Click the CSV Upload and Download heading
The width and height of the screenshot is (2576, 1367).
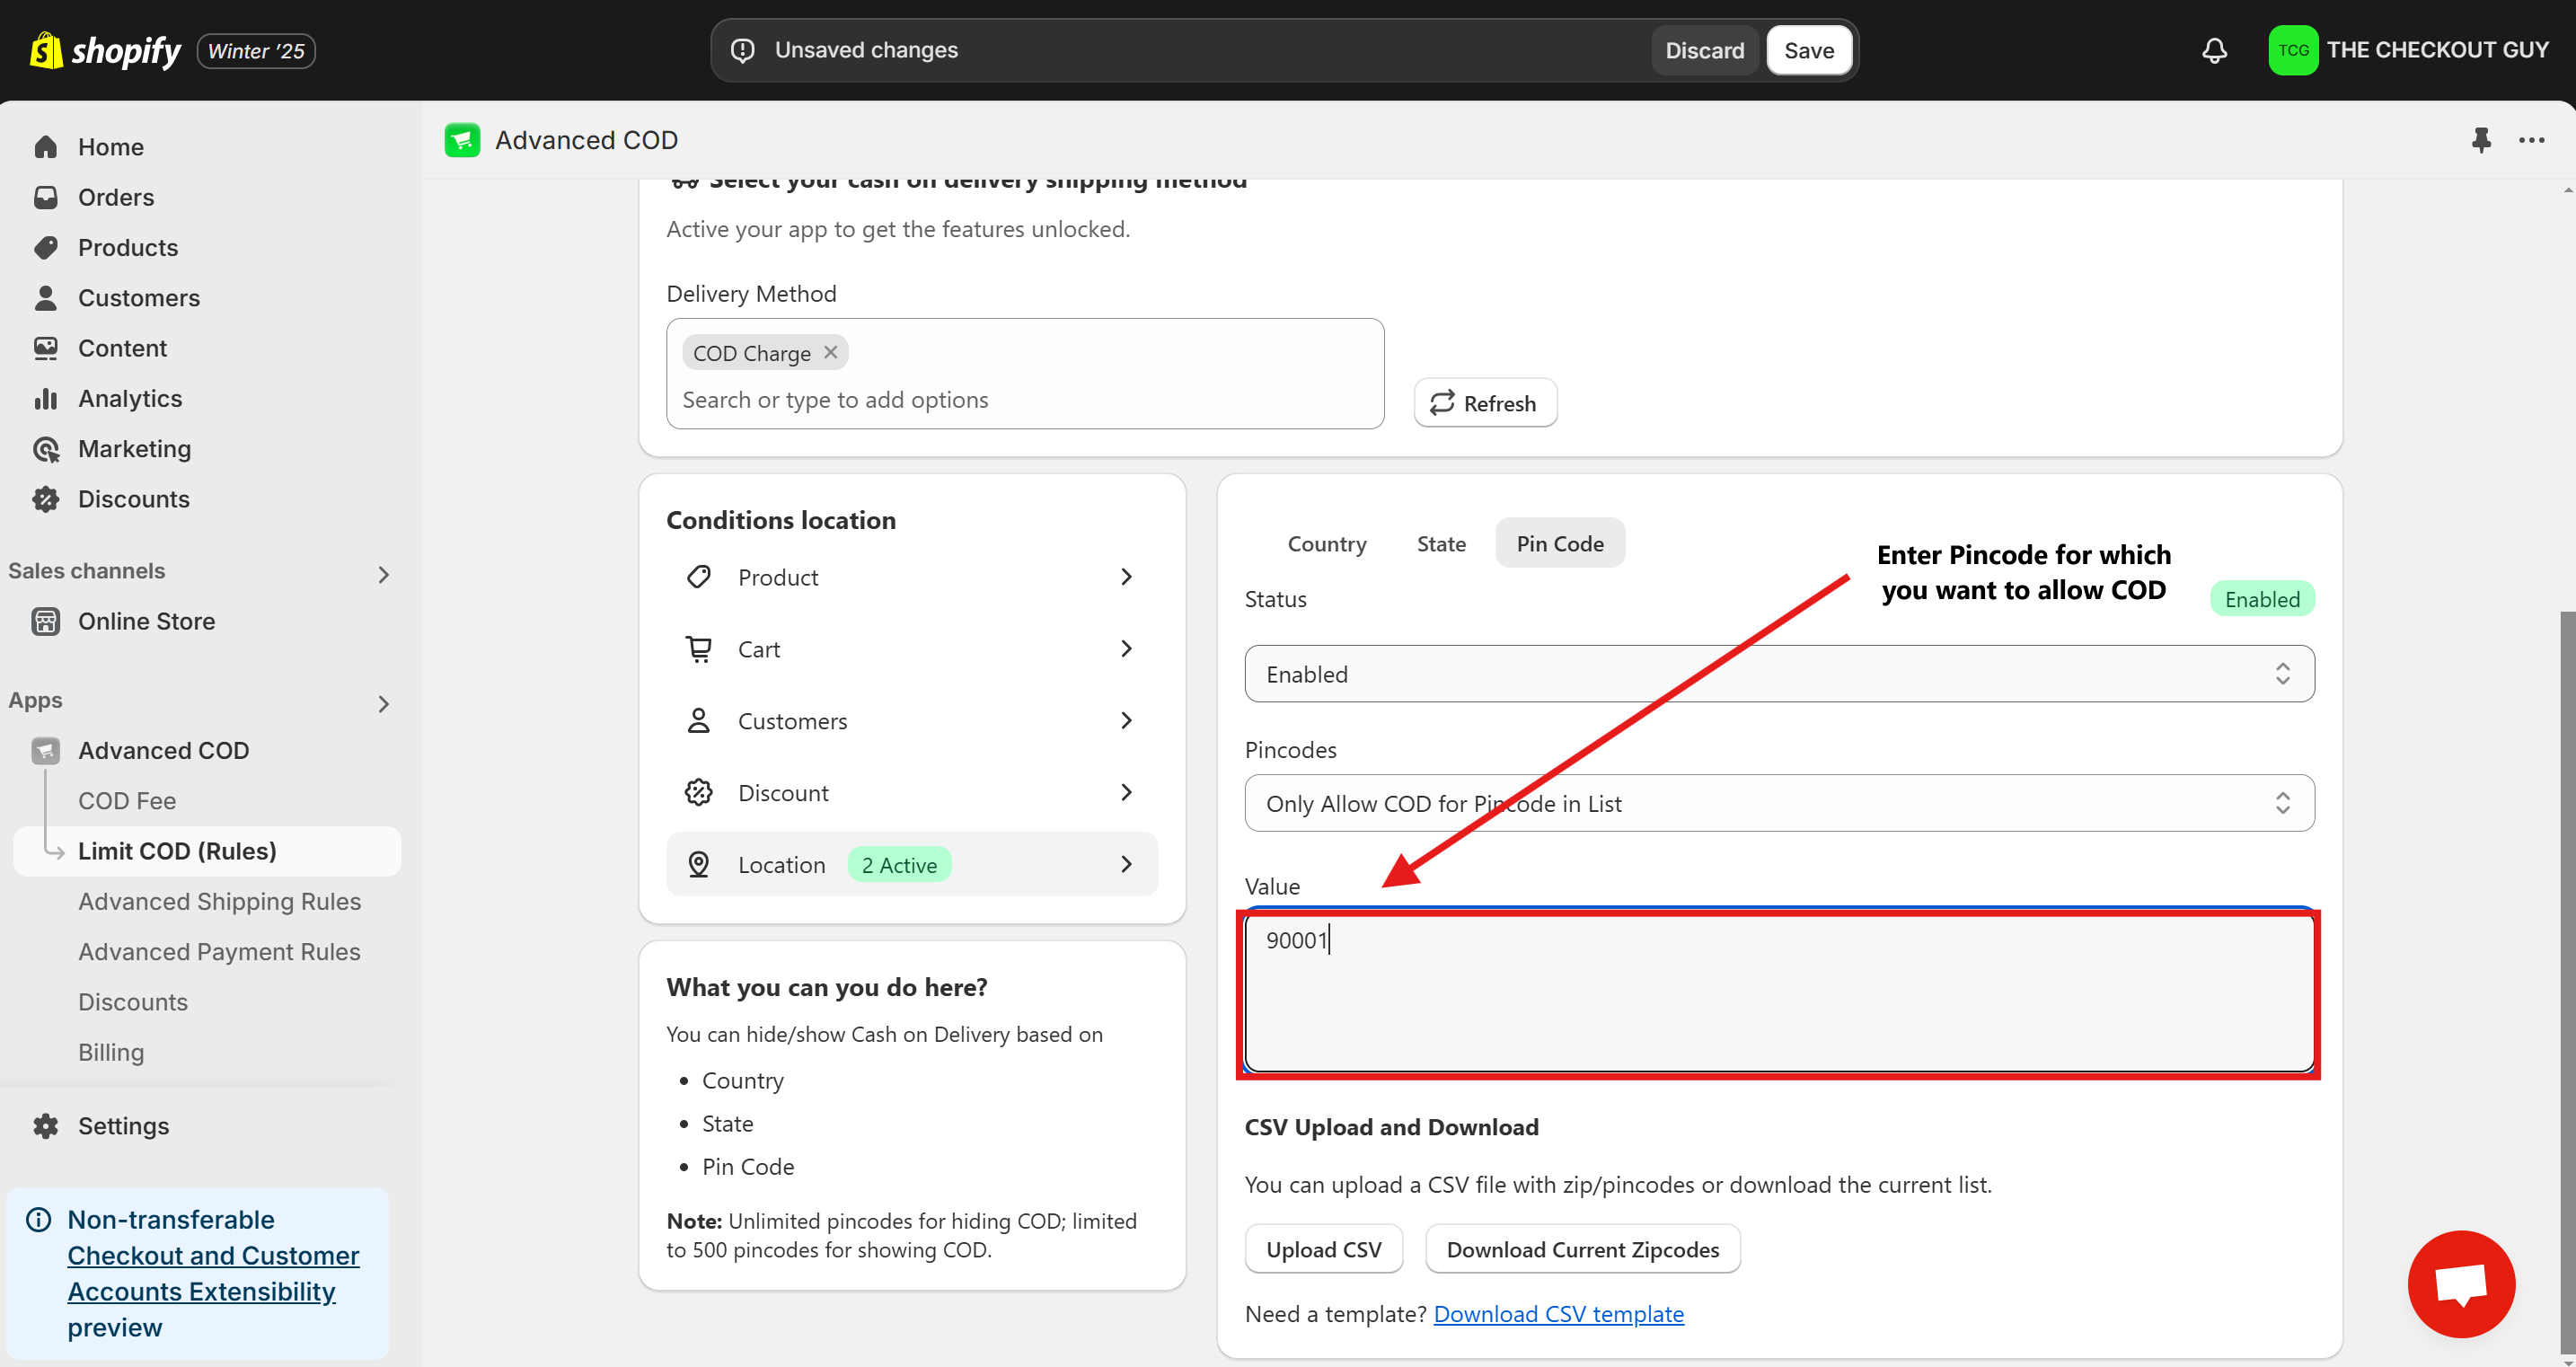1391,1127
